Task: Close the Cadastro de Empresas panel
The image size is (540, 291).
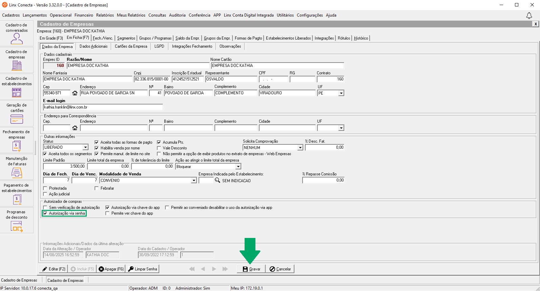Action: coord(535,24)
